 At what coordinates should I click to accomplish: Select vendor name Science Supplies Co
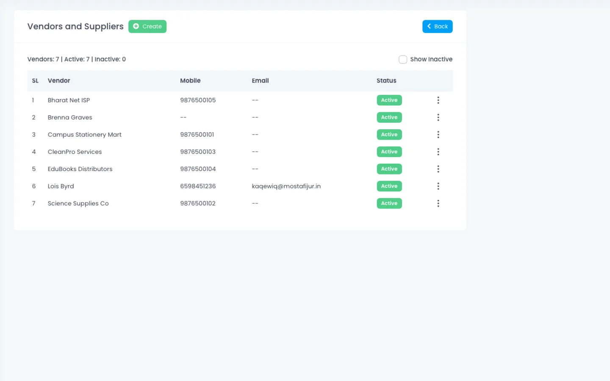click(x=78, y=203)
